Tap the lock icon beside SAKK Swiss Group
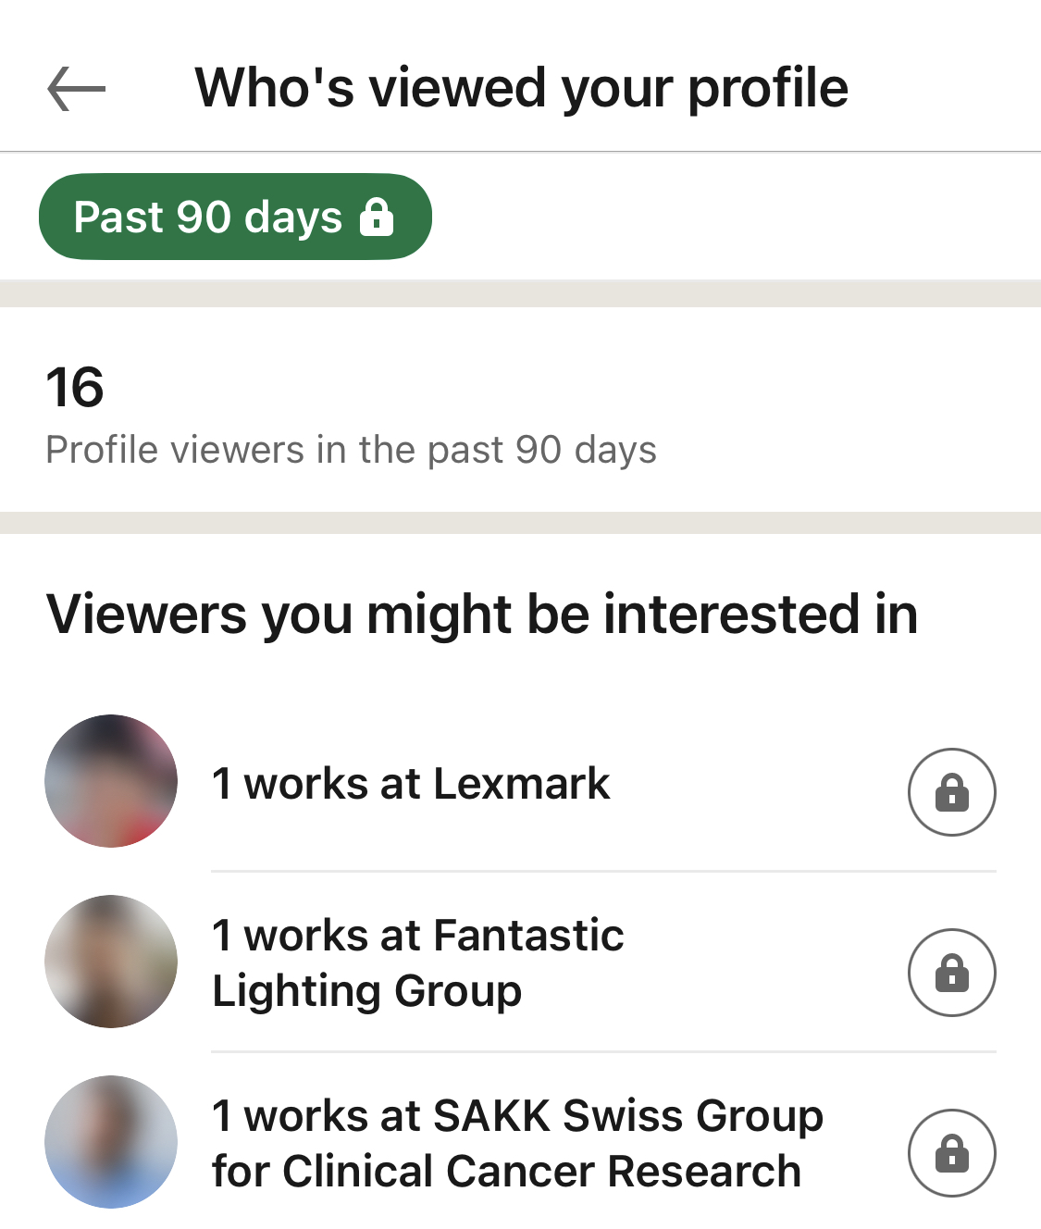Image resolution: width=1041 pixels, height=1229 pixels. 951,1153
